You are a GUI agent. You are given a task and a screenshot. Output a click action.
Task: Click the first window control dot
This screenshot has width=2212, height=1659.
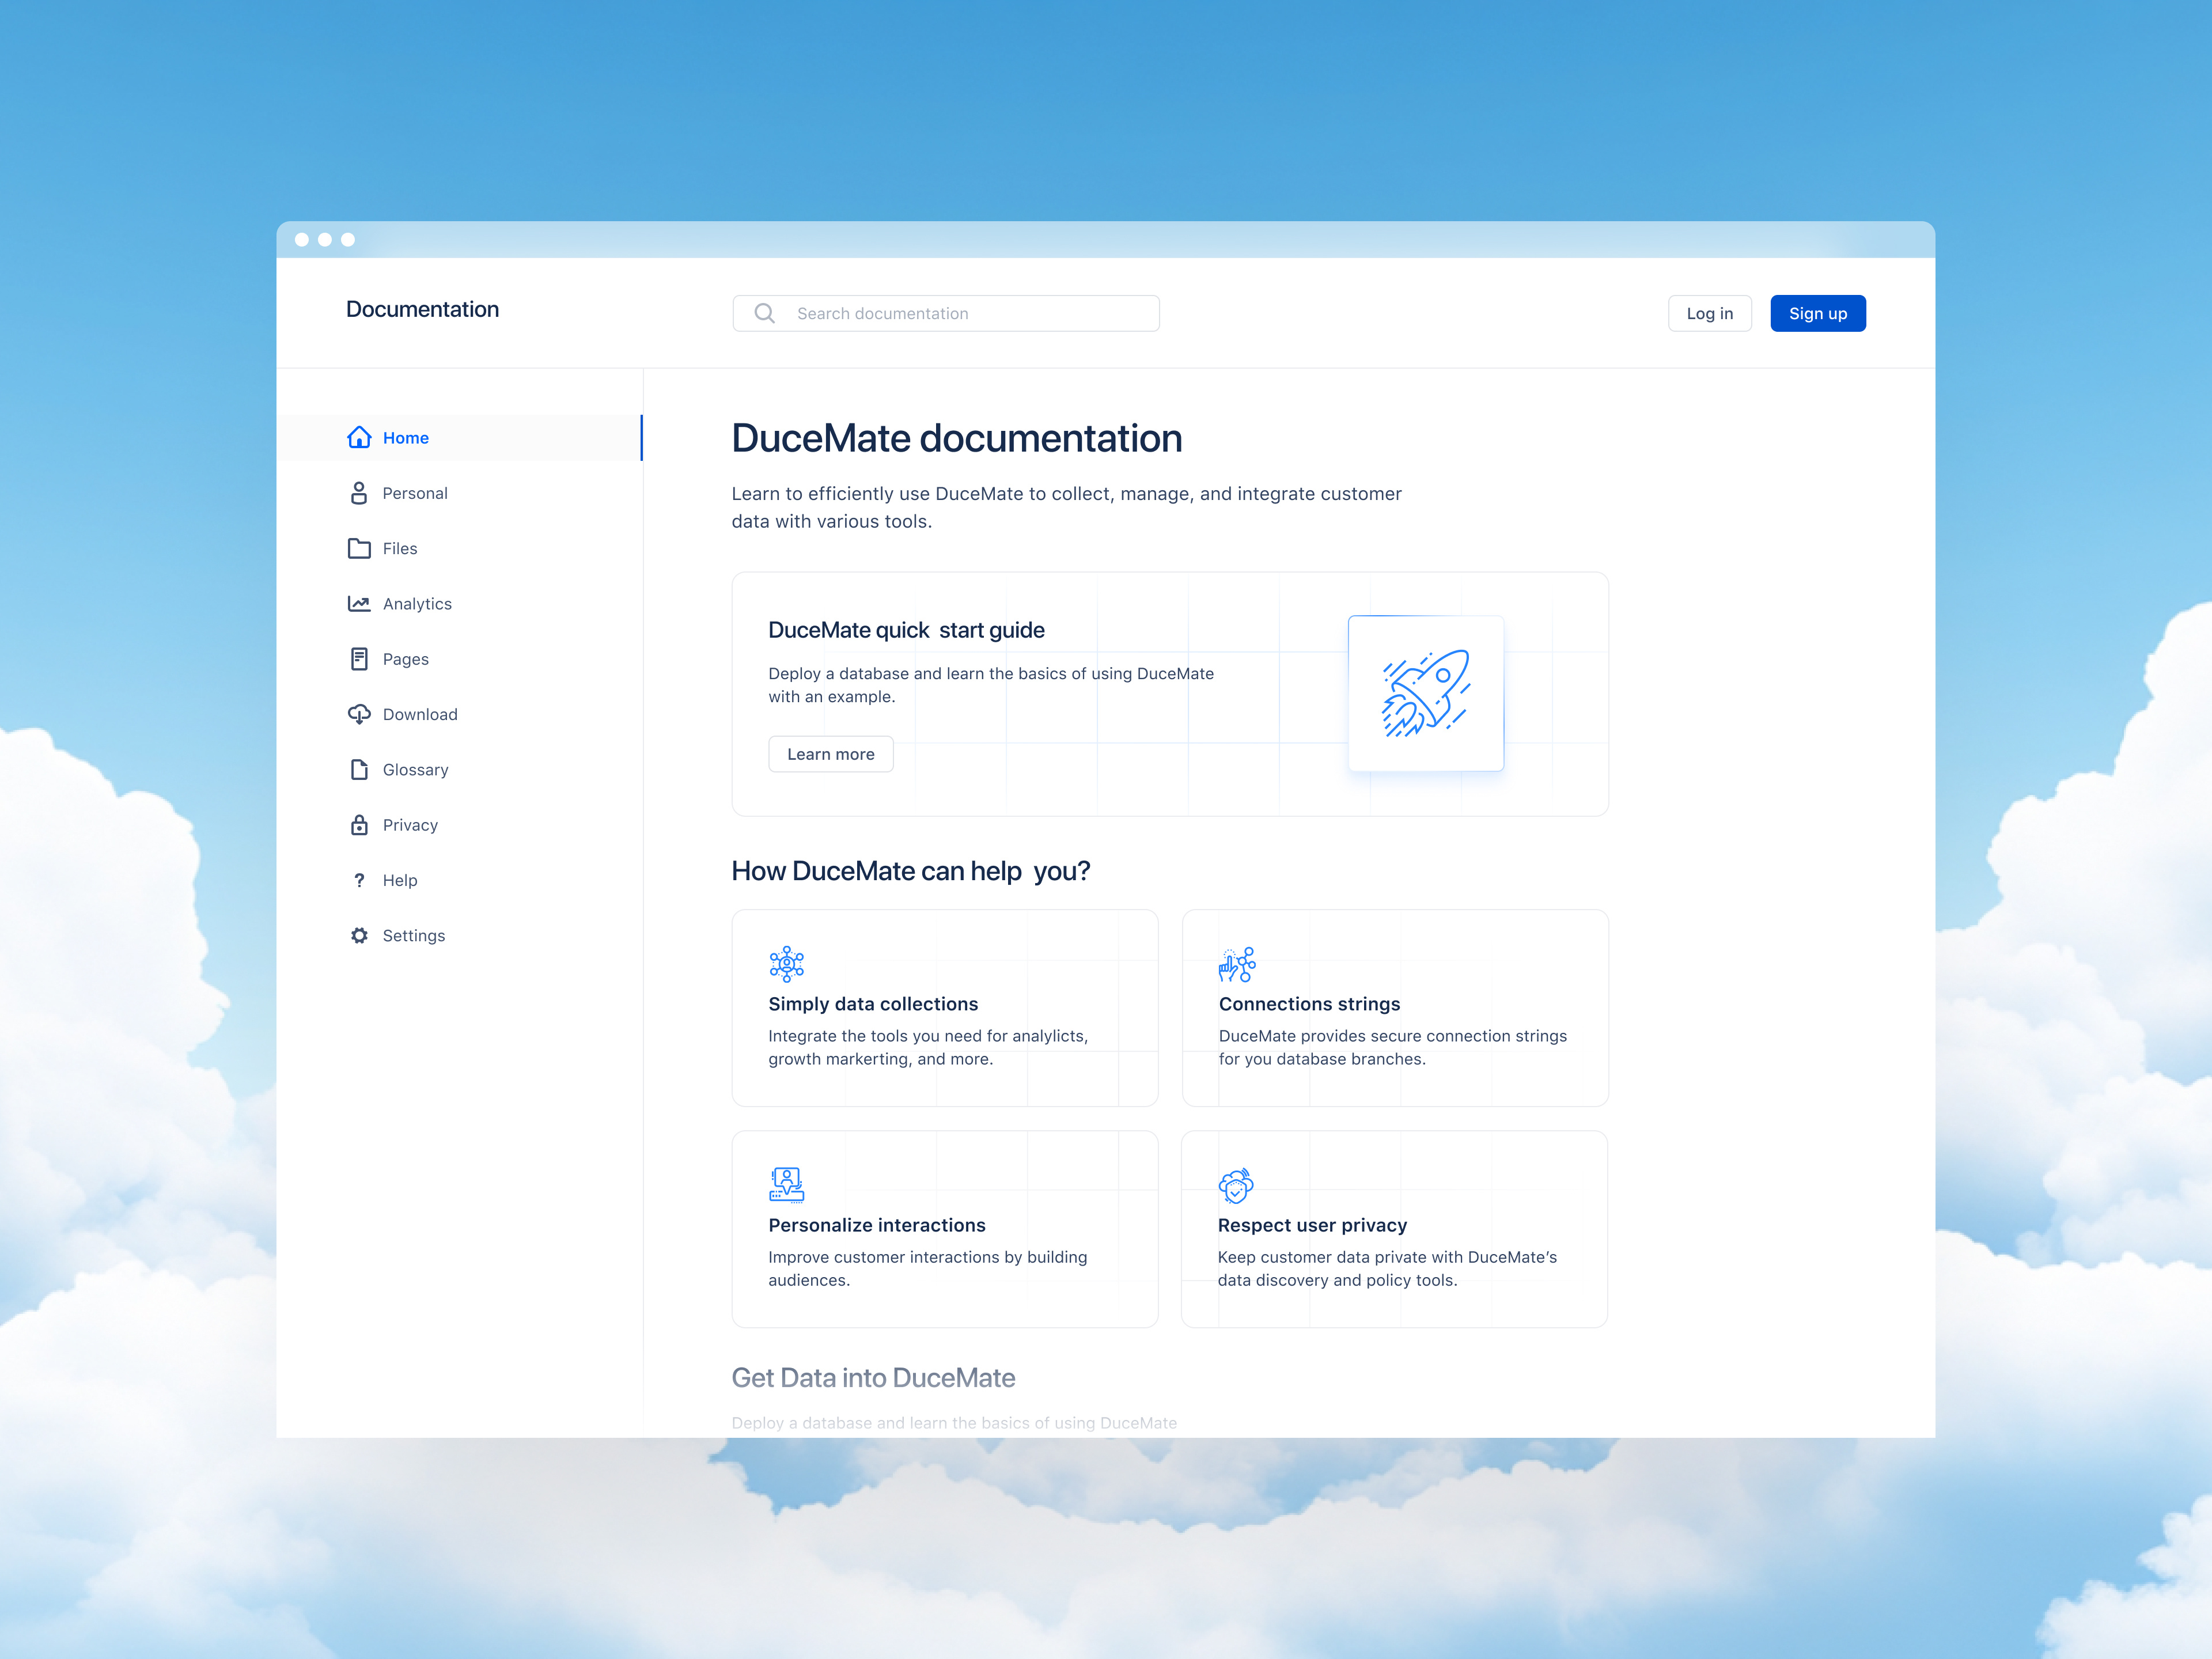pyautogui.click(x=301, y=239)
